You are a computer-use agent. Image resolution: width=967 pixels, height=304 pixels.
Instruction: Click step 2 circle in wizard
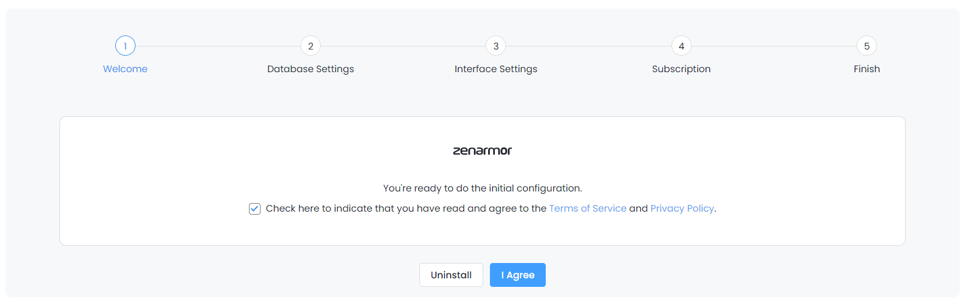tap(311, 46)
